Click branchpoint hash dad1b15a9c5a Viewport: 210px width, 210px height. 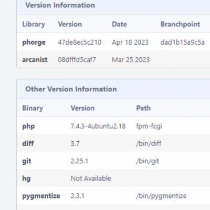tap(183, 43)
